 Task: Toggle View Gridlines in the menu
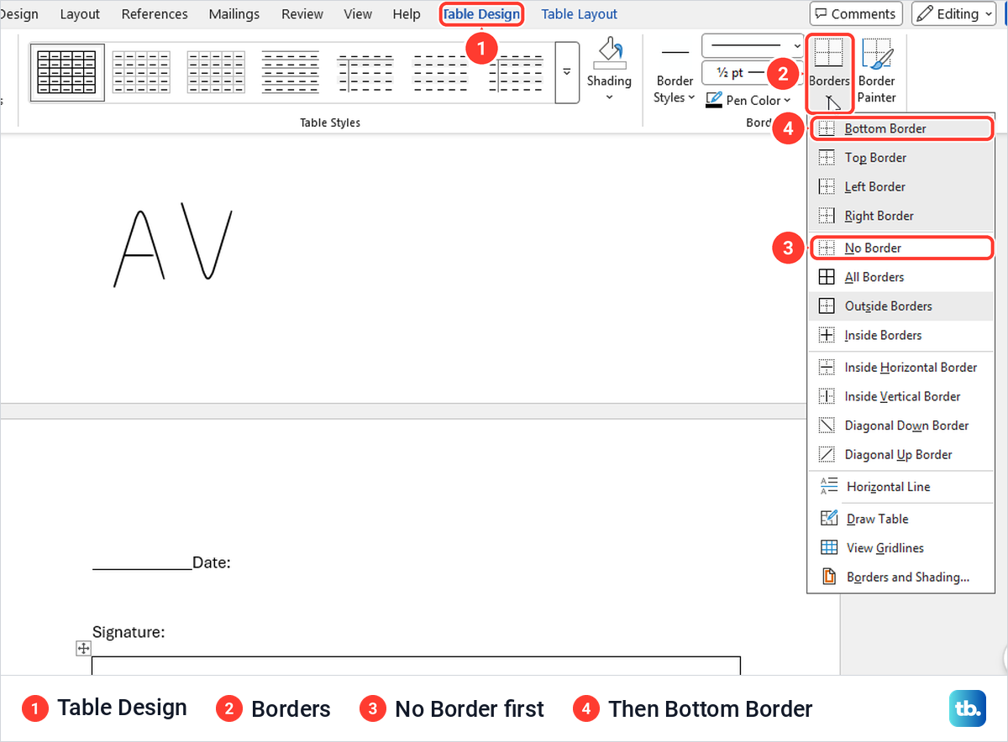900,548
